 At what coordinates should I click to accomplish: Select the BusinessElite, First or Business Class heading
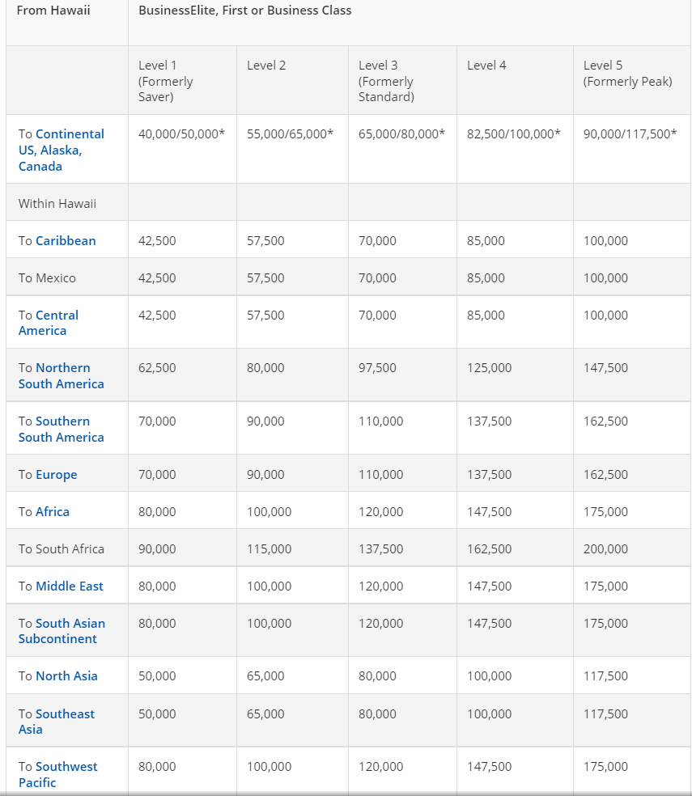click(245, 11)
